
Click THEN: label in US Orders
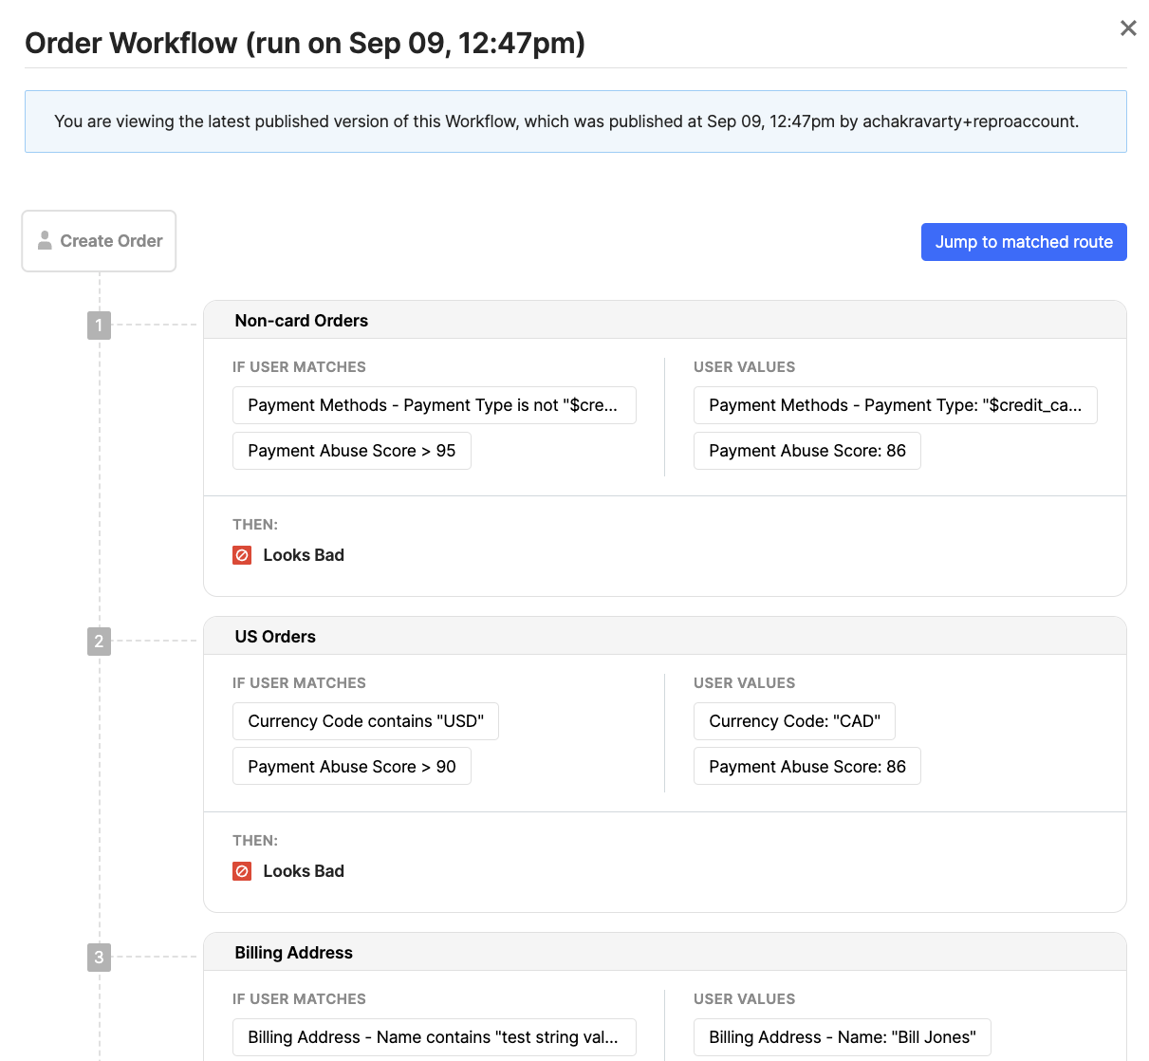(x=255, y=841)
